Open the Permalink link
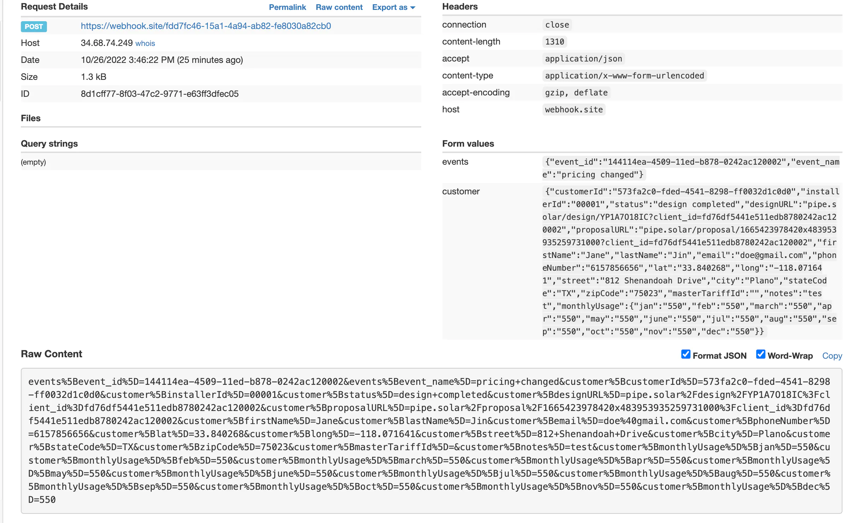 click(x=287, y=7)
